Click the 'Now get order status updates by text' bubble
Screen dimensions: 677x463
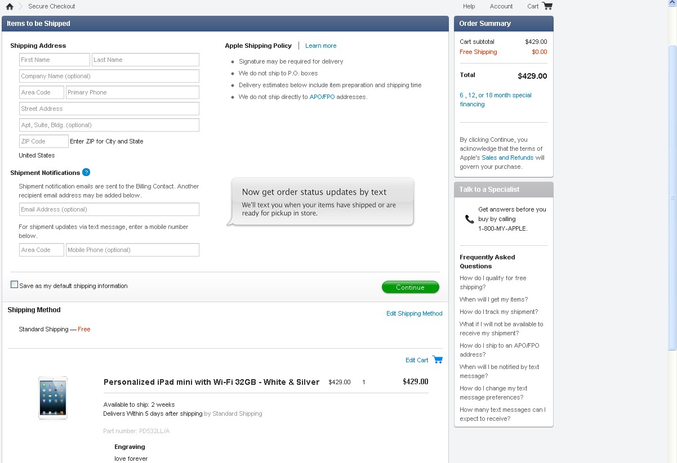(x=320, y=201)
